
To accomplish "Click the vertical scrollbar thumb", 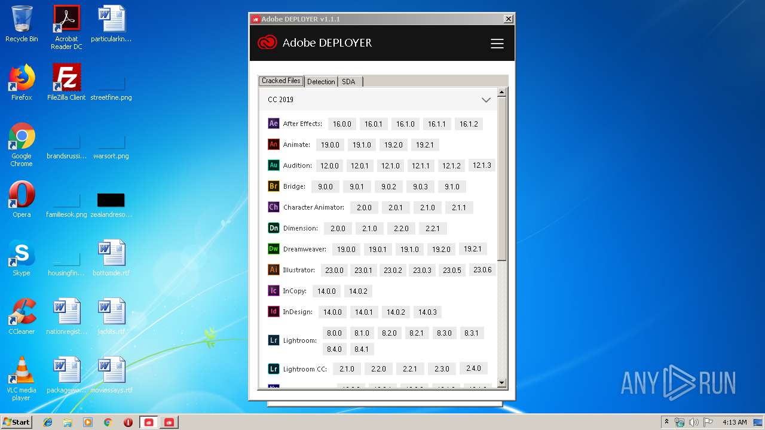I will [502, 179].
